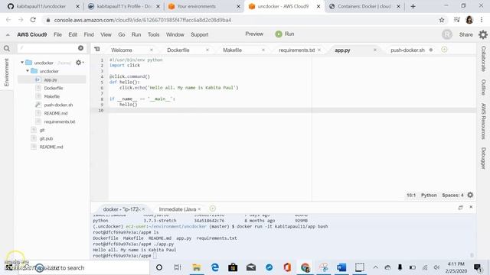Switch to kabitapaul11/uncdocker browser tab
The height and width of the screenshot is (275, 490).
(41, 6)
